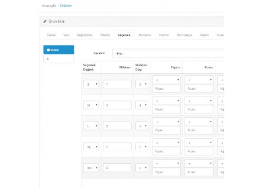Click the Fiyatı input in M row
Image resolution: width=260 pixels, height=188 pixels.
[x=166, y=109]
